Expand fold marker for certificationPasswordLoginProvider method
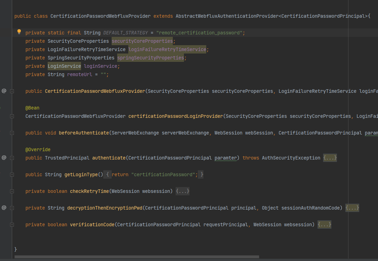The height and width of the screenshot is (261, 378). pos(12,116)
